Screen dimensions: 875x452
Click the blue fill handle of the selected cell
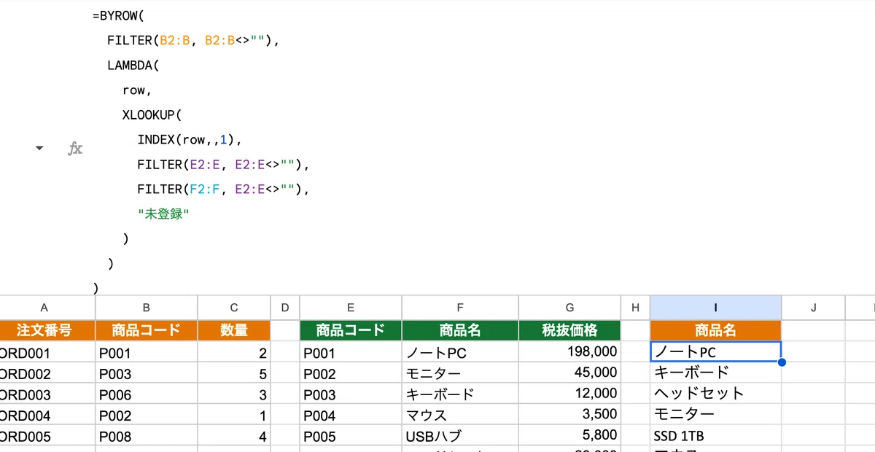pyautogui.click(x=782, y=362)
